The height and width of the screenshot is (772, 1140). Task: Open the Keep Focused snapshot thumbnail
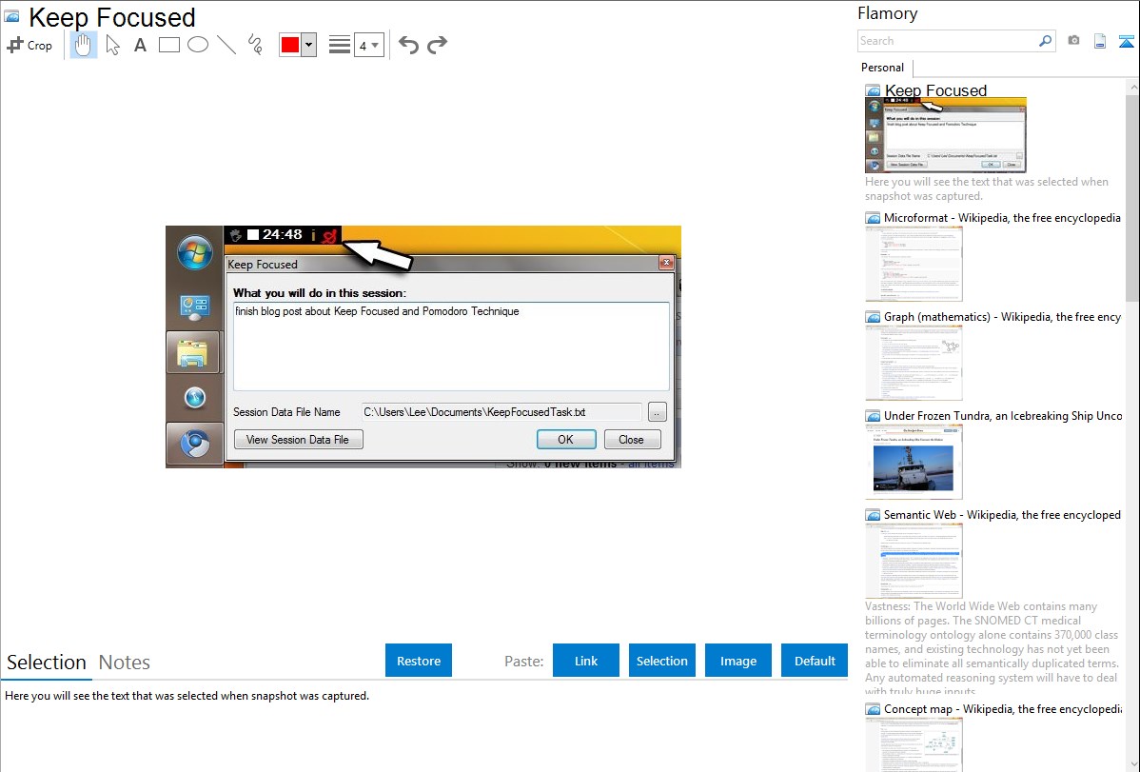[x=945, y=135]
